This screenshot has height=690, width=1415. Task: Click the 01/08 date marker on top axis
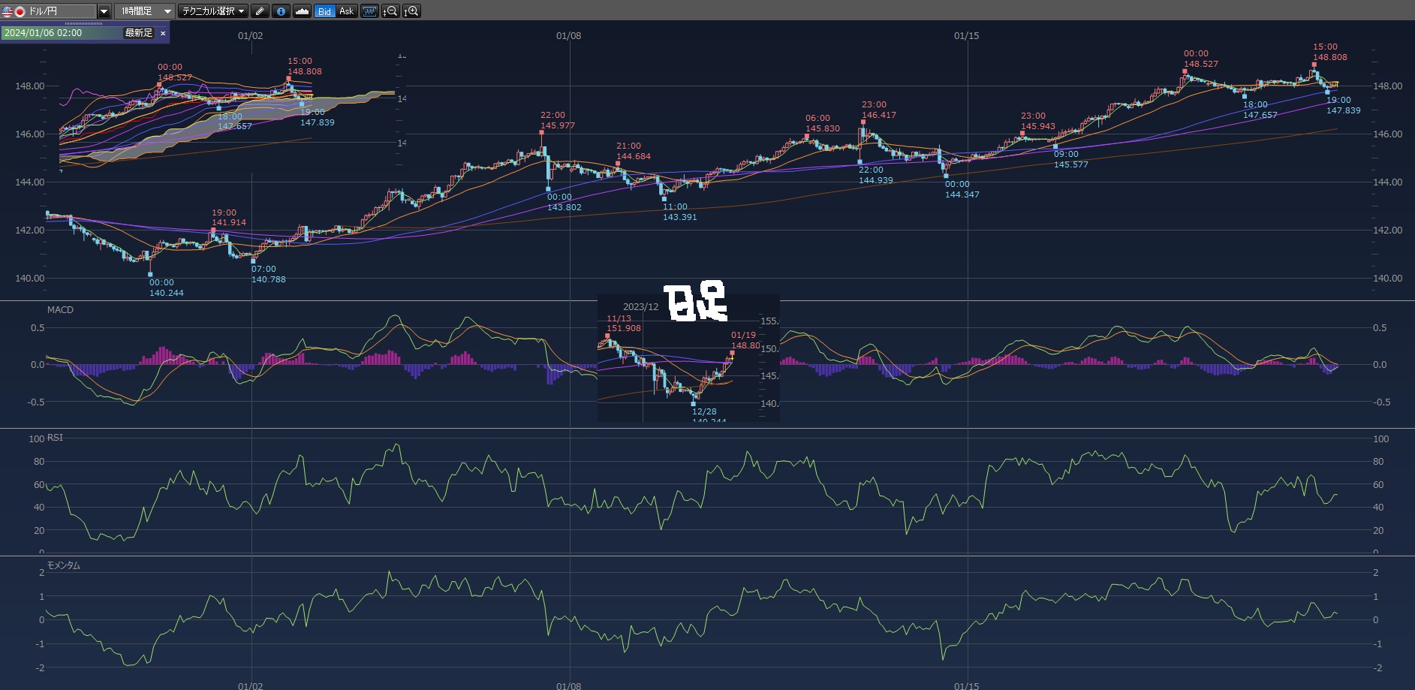tap(568, 36)
